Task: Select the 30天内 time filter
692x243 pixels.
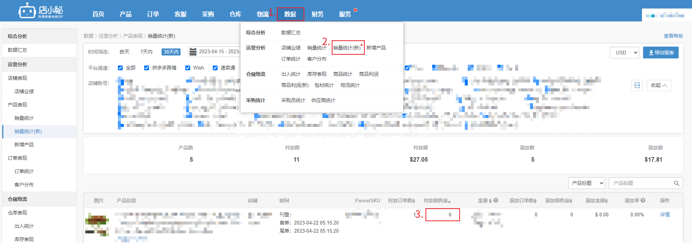Action: coord(171,52)
